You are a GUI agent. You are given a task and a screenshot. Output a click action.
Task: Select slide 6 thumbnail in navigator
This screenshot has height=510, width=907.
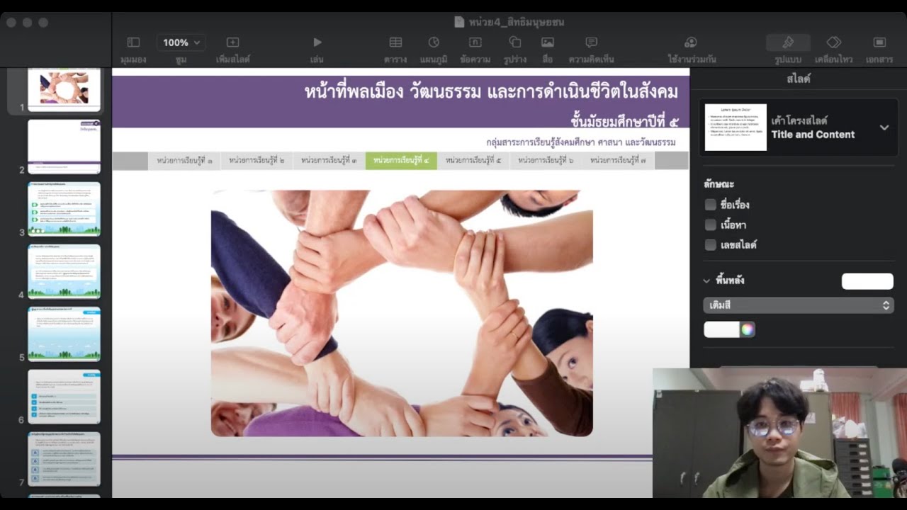tap(64, 397)
